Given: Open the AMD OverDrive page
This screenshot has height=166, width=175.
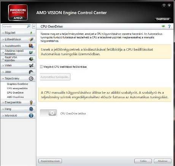Looking at the screenshot, I should [x=15, y=97].
